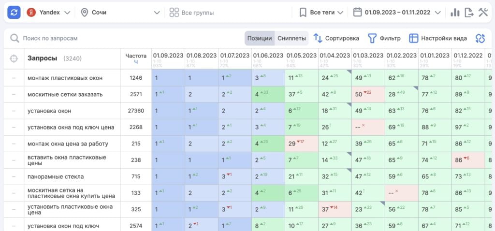Open the chart statistics icon
This screenshot has width=495, height=231.
(x=455, y=13)
